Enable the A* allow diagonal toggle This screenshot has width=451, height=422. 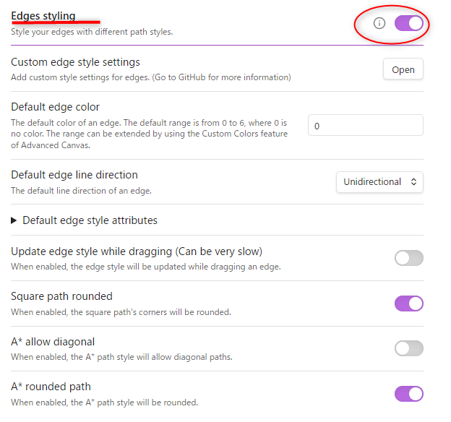408,348
